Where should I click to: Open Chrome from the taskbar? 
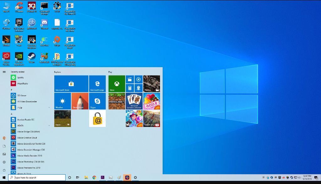pyautogui.click(x=94, y=177)
